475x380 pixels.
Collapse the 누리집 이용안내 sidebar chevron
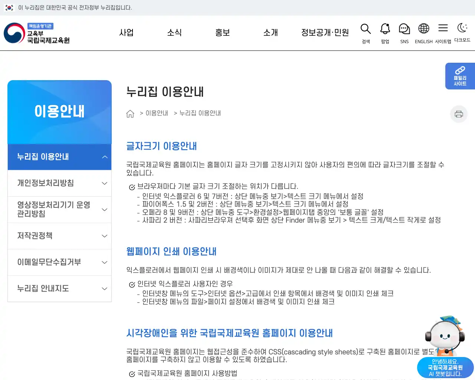click(105, 157)
